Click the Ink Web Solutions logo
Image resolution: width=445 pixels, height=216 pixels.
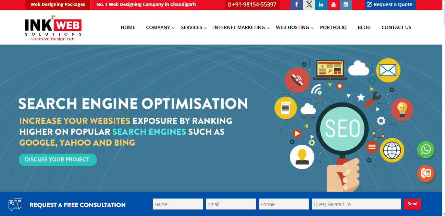(x=53, y=28)
